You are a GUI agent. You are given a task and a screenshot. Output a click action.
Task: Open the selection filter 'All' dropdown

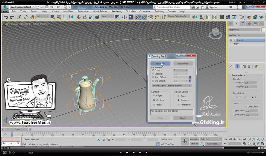43,16
